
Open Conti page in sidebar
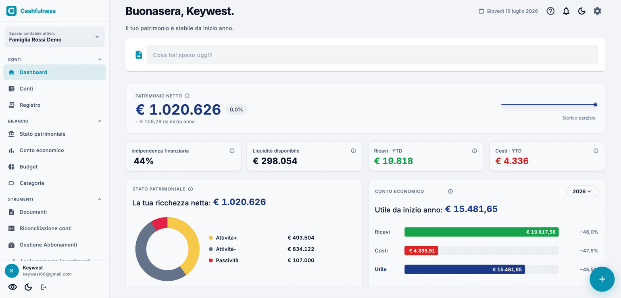(54, 89)
